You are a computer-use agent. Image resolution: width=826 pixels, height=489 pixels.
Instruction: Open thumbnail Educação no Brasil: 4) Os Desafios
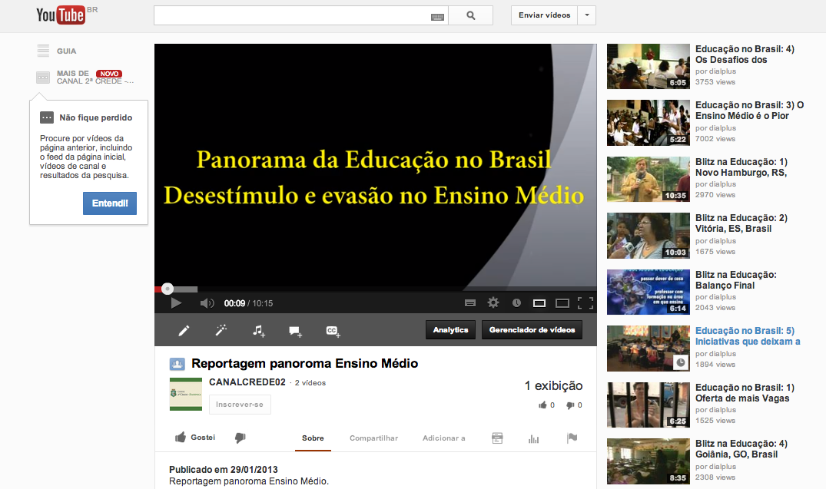coord(648,66)
